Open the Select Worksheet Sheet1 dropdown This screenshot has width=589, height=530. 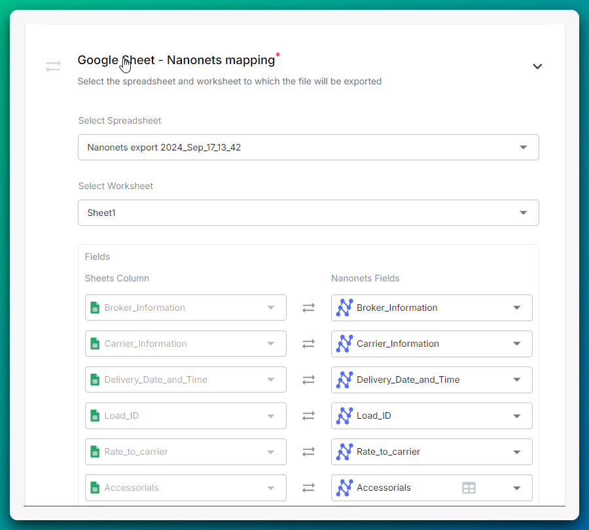pyautogui.click(x=308, y=213)
